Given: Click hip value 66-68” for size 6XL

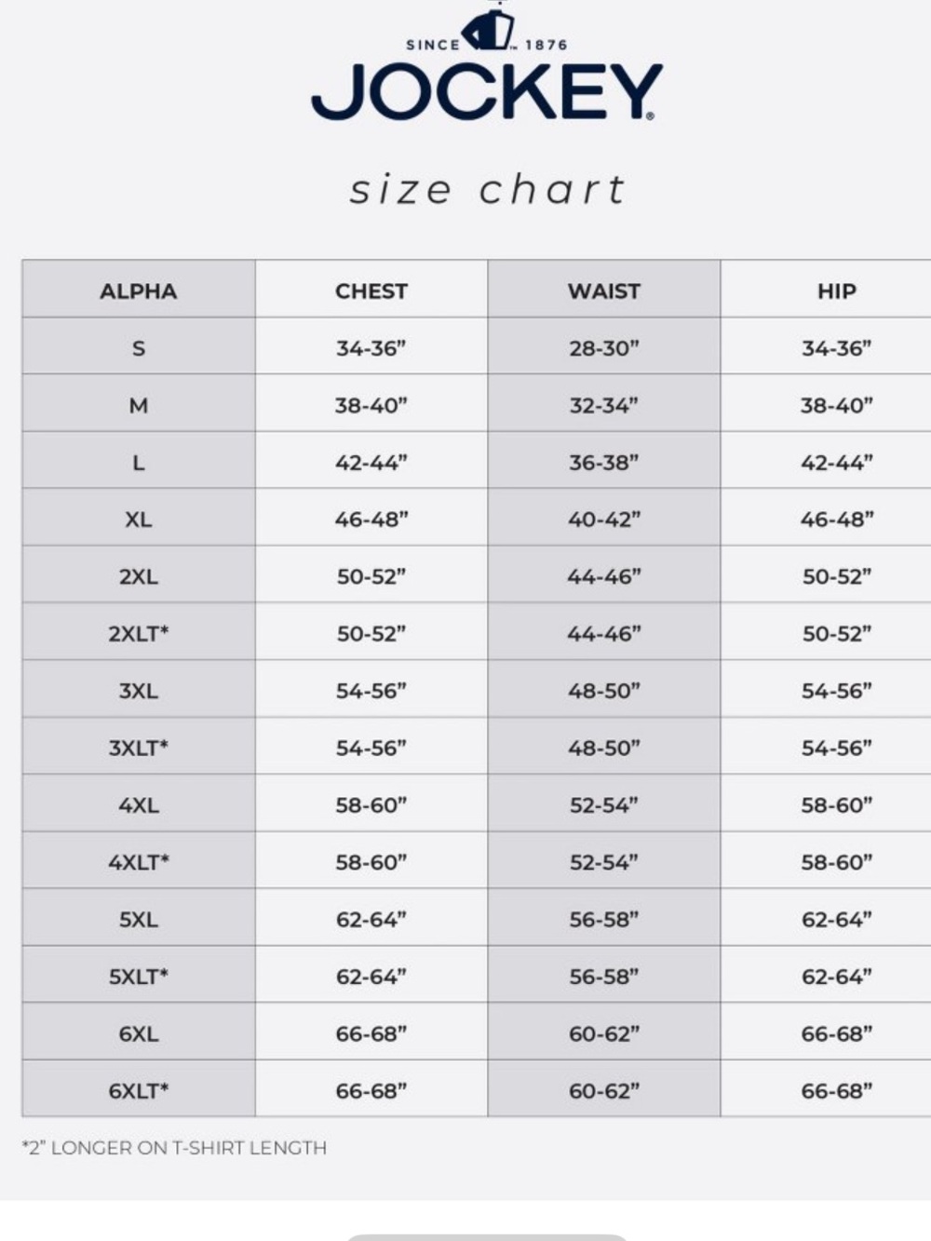Looking at the screenshot, I should [x=836, y=1033].
